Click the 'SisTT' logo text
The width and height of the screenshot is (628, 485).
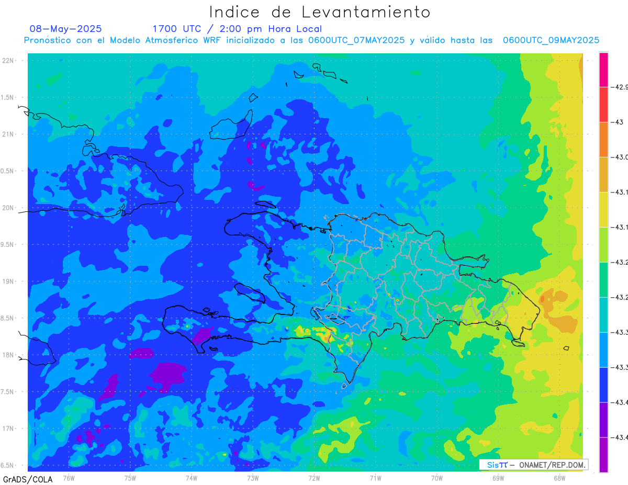tap(497, 465)
